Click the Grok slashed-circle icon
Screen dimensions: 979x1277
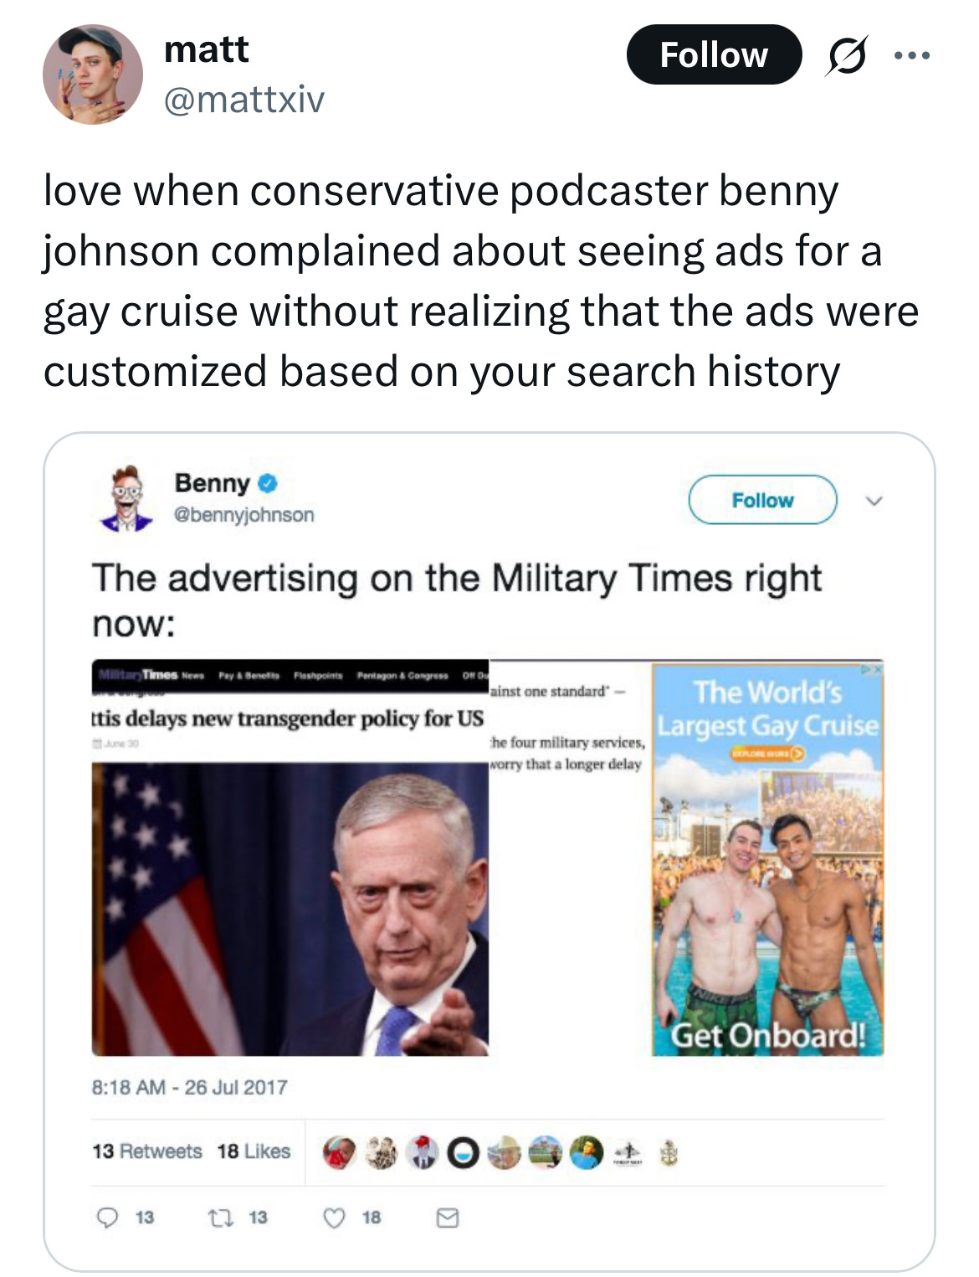[x=846, y=56]
